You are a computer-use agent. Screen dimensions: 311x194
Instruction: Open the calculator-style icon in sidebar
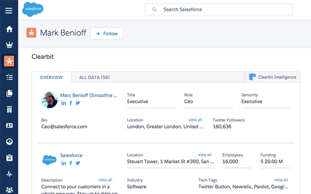(x=9, y=158)
